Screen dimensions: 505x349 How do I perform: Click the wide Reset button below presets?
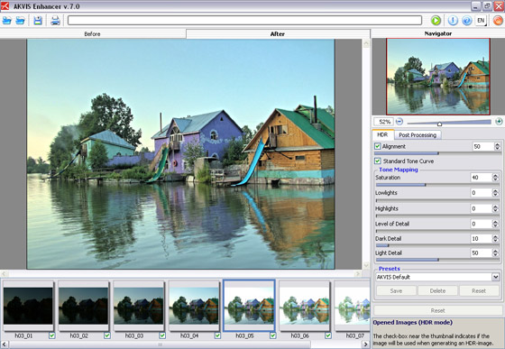438,311
